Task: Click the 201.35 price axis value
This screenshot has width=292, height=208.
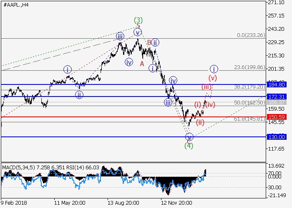Action: tap(276, 69)
